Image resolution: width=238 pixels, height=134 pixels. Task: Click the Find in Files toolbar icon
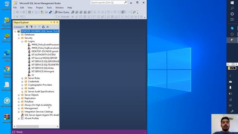coord(134,12)
